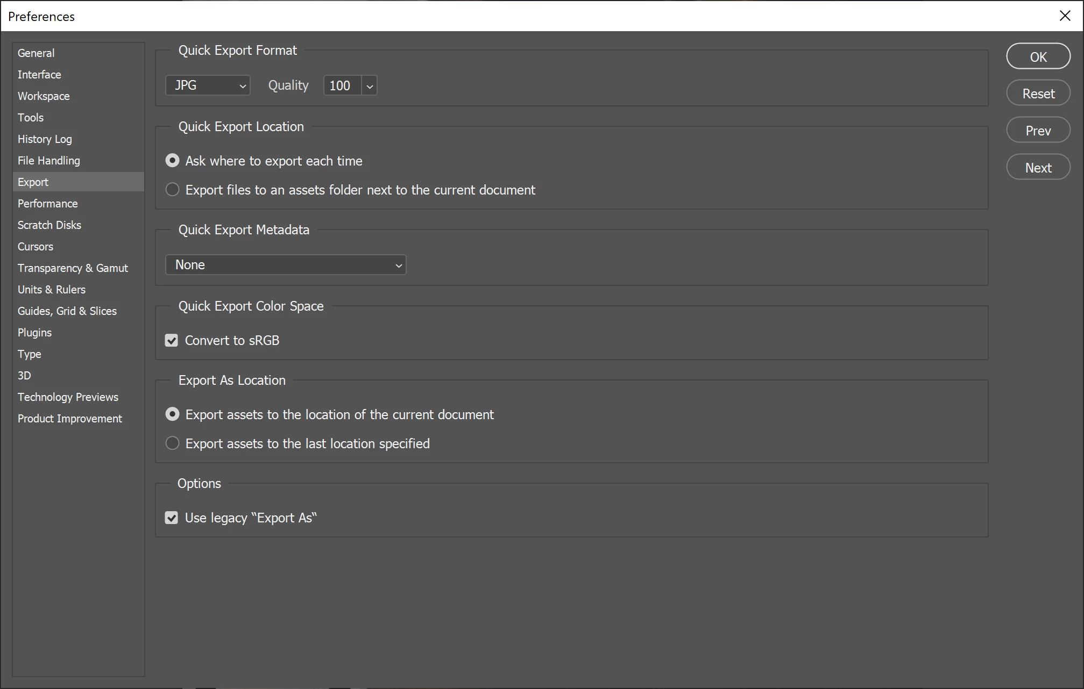Select Ask where to export each time
The width and height of the screenshot is (1084, 689).
pos(172,161)
